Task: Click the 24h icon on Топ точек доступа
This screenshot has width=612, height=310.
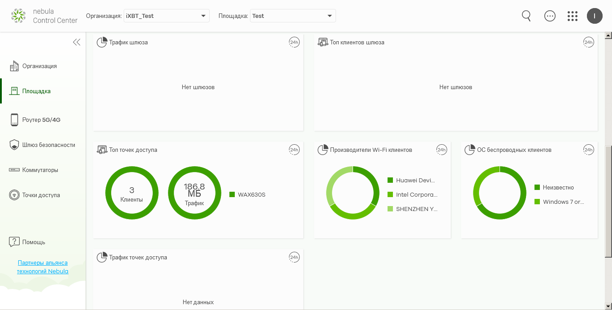Action: pos(294,150)
